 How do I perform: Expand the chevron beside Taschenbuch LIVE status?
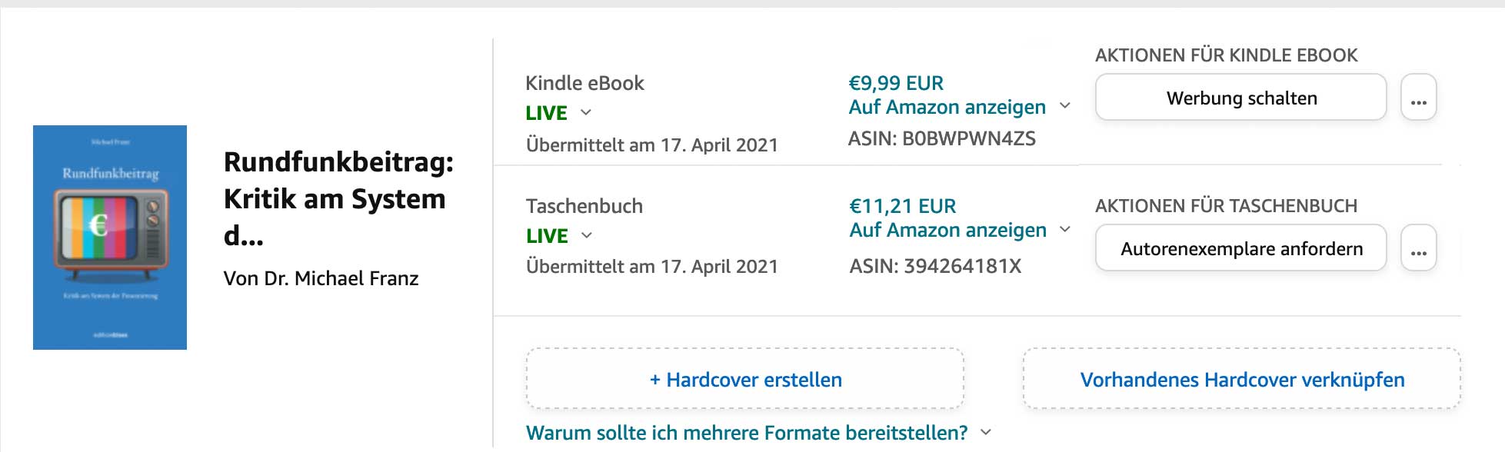pyautogui.click(x=587, y=235)
